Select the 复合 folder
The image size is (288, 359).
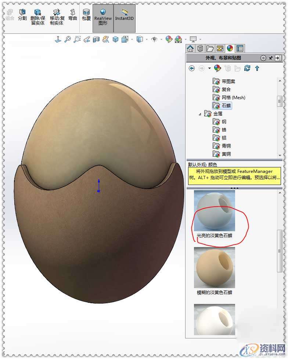[222, 89]
